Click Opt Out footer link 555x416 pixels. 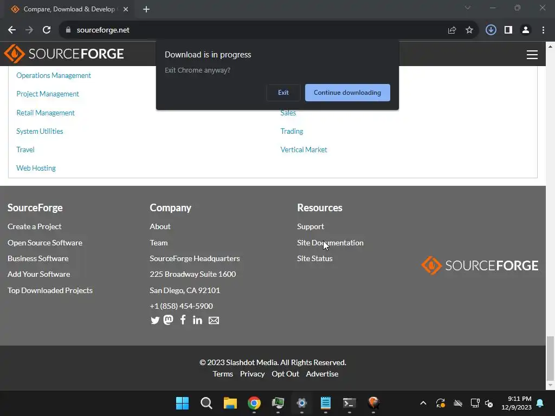(285, 374)
